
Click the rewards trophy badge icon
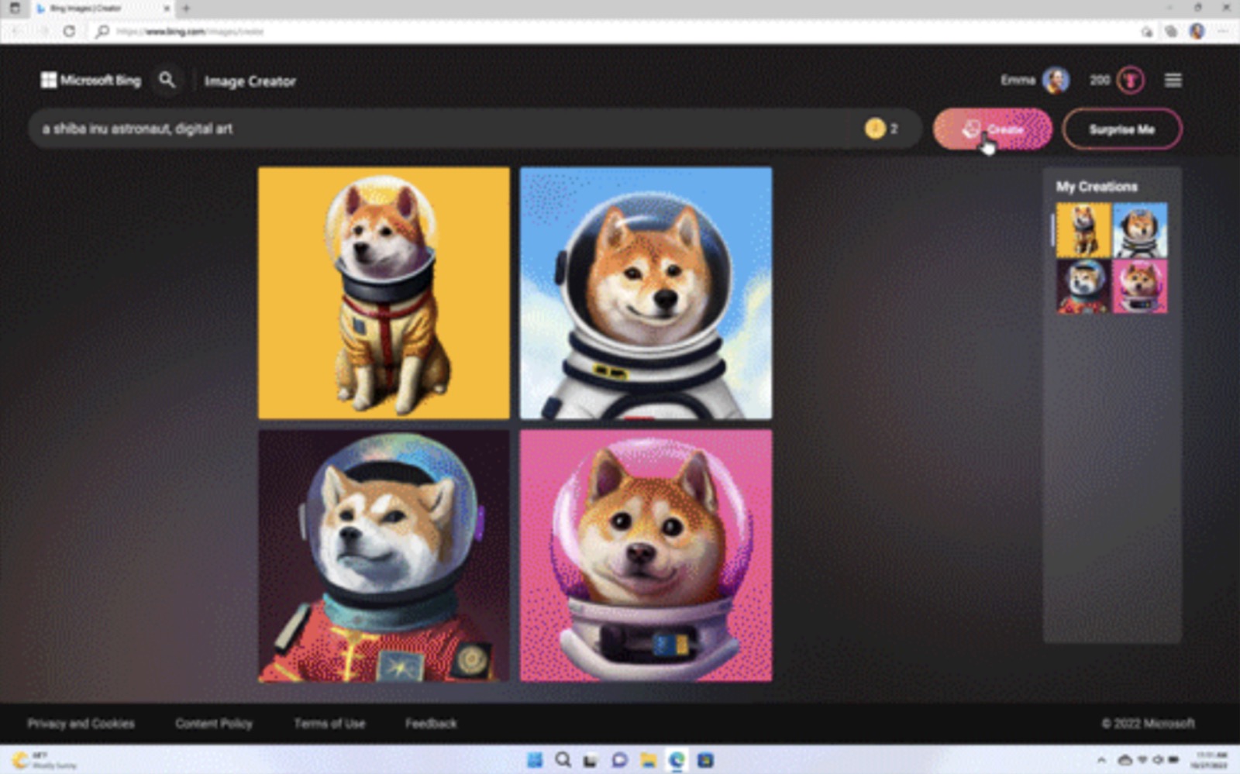click(x=1131, y=81)
